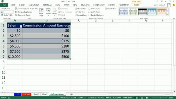Viewport: 176px width, 99px height.
Task: Click the zoom slider handle
Action: coord(161,98)
